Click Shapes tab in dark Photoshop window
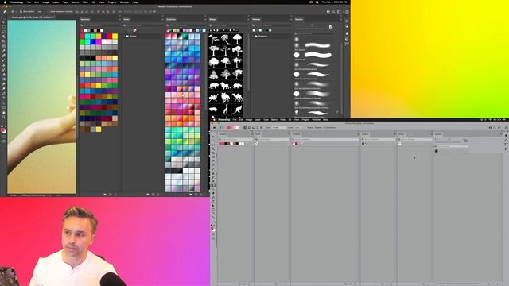 213,19
